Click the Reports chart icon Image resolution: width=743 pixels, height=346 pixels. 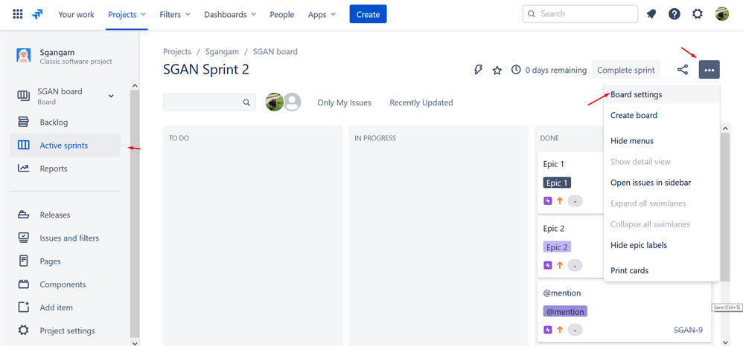point(23,169)
